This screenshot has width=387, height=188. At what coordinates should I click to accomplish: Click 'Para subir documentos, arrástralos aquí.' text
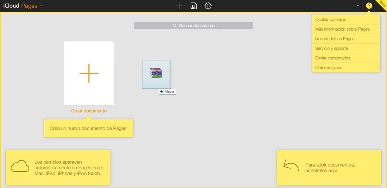pos(330,168)
